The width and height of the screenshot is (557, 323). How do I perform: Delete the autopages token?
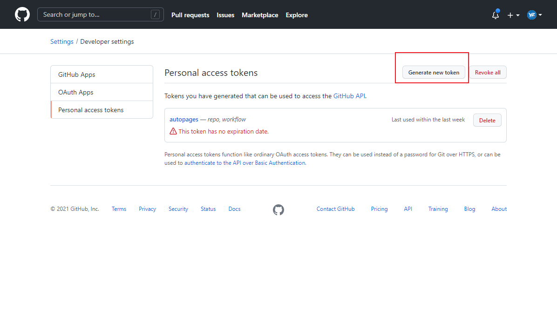coord(487,121)
